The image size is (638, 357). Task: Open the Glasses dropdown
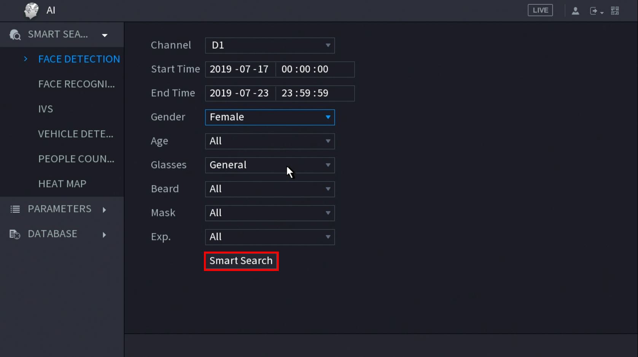[270, 165]
